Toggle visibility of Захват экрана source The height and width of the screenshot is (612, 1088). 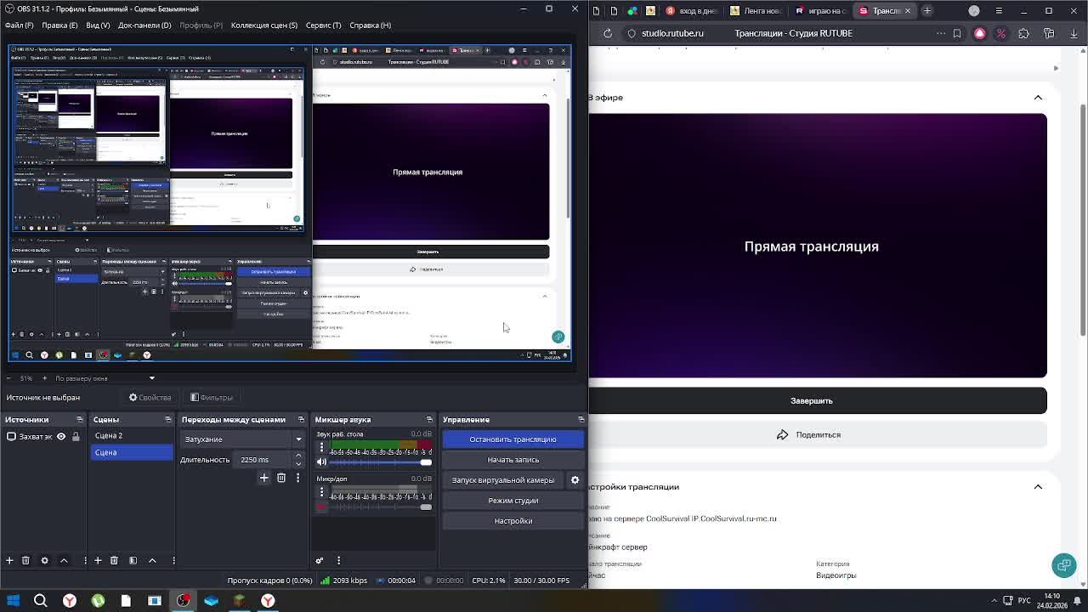tap(61, 436)
